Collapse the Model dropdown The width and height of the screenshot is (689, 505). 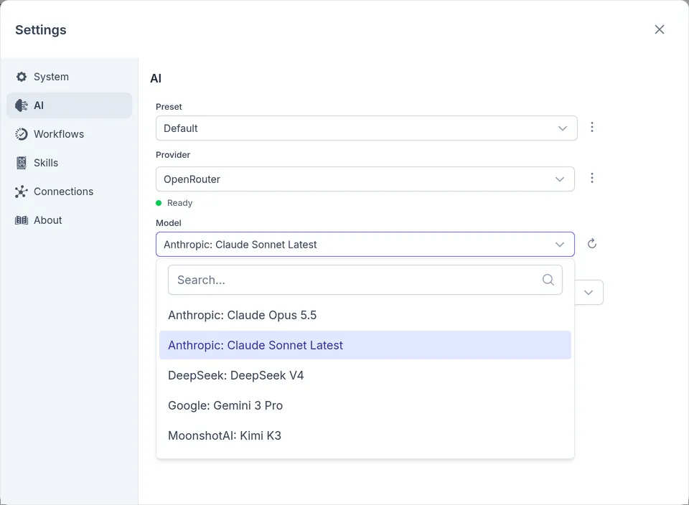click(365, 244)
